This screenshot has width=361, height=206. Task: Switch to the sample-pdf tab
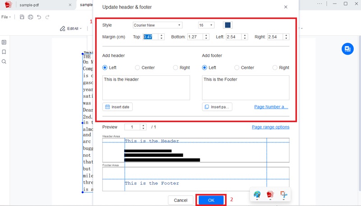point(29,5)
